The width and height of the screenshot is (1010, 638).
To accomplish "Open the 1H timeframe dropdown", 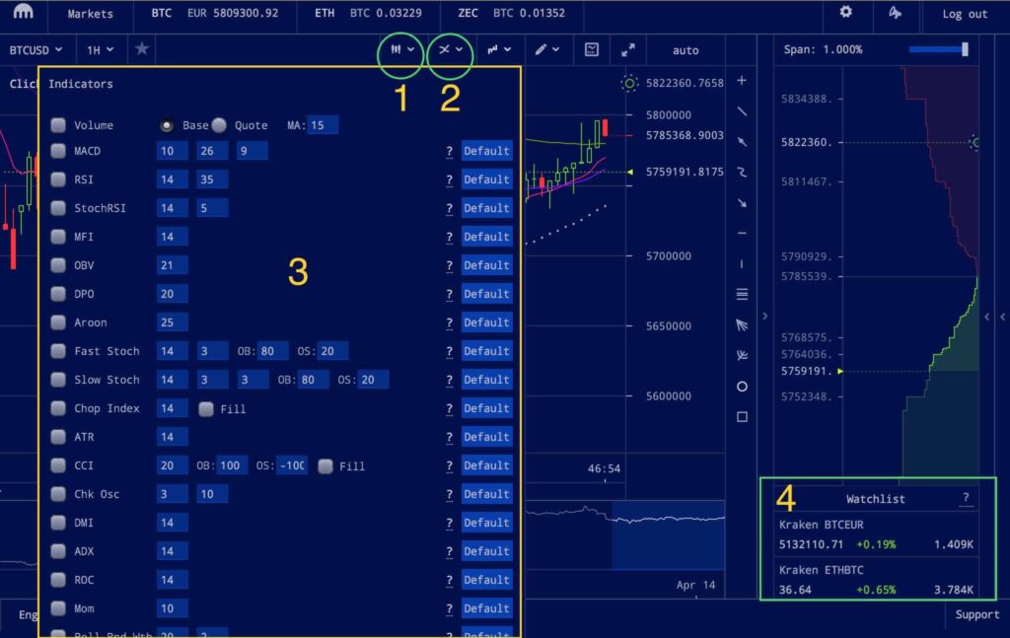I will [101, 49].
